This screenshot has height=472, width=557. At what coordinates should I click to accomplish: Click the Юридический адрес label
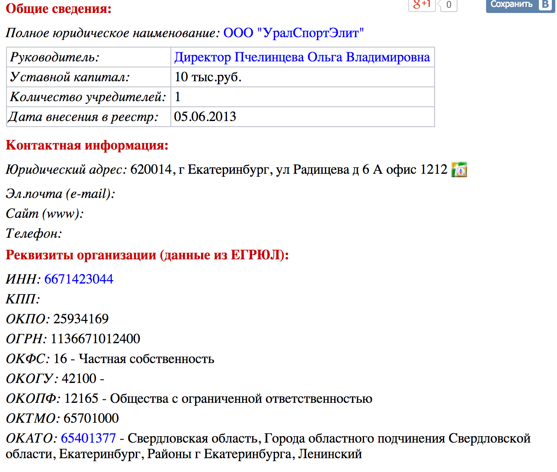(x=66, y=169)
